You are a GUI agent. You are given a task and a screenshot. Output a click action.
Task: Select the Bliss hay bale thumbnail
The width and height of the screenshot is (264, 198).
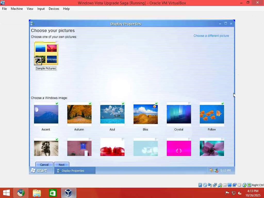[146, 114]
